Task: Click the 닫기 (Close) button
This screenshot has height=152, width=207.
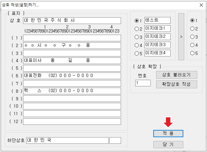Action: pos(168,144)
